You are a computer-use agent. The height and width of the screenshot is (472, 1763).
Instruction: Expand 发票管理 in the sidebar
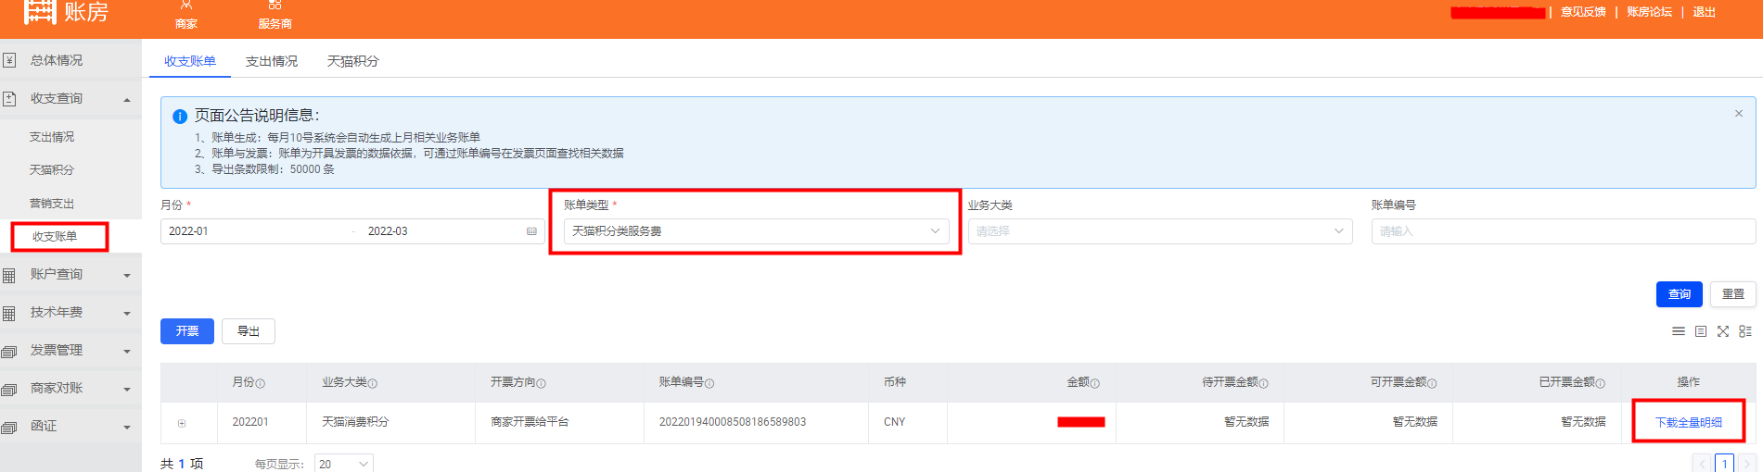coord(70,351)
